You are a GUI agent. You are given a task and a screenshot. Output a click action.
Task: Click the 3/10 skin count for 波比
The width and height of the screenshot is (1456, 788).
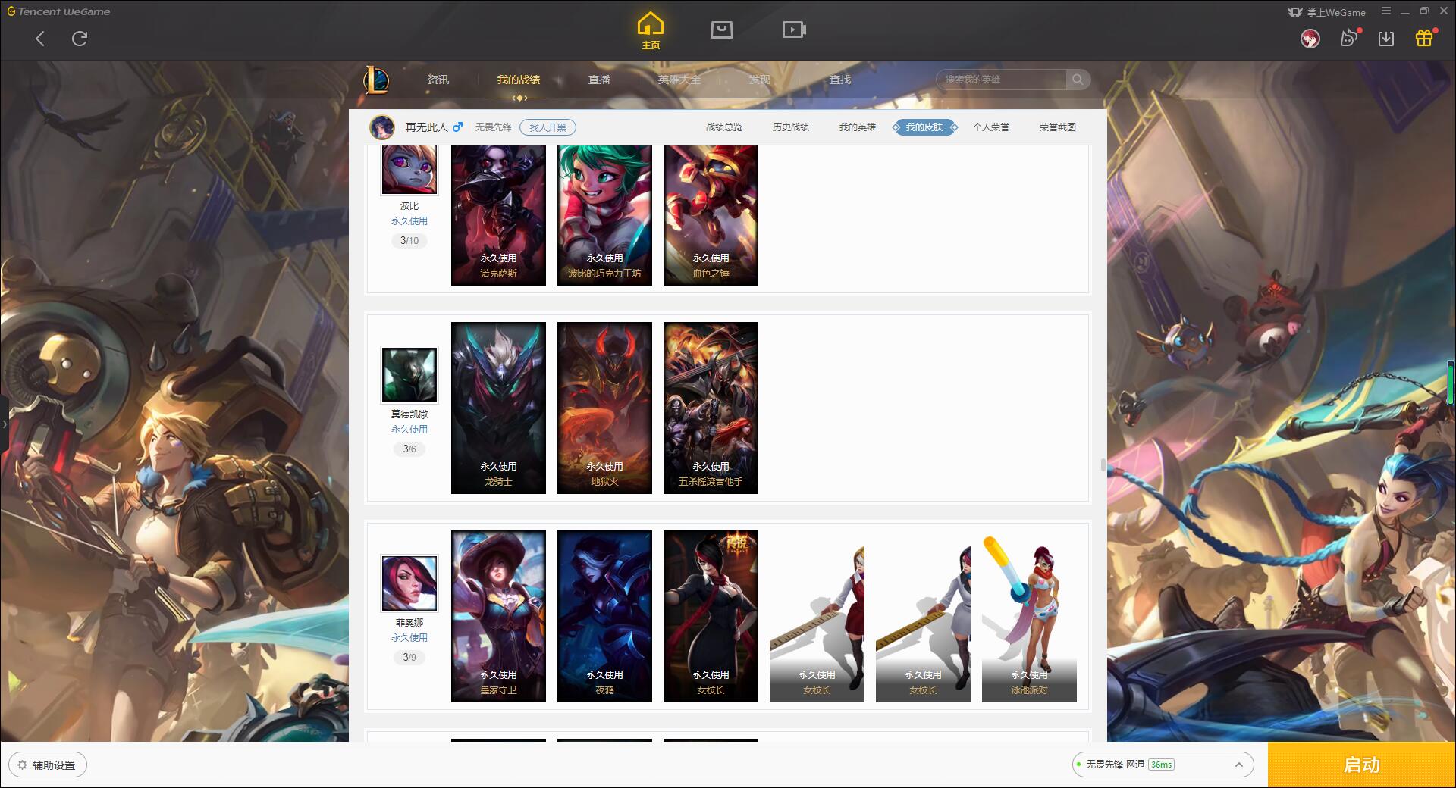click(409, 241)
